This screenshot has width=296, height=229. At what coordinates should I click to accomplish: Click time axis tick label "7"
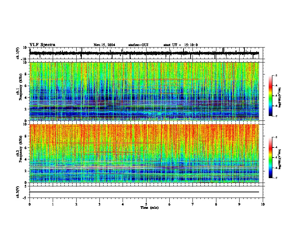tap(193, 204)
